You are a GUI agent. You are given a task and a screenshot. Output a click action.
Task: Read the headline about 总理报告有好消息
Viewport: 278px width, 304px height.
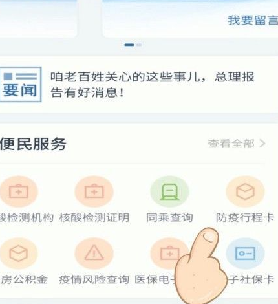[153, 85]
